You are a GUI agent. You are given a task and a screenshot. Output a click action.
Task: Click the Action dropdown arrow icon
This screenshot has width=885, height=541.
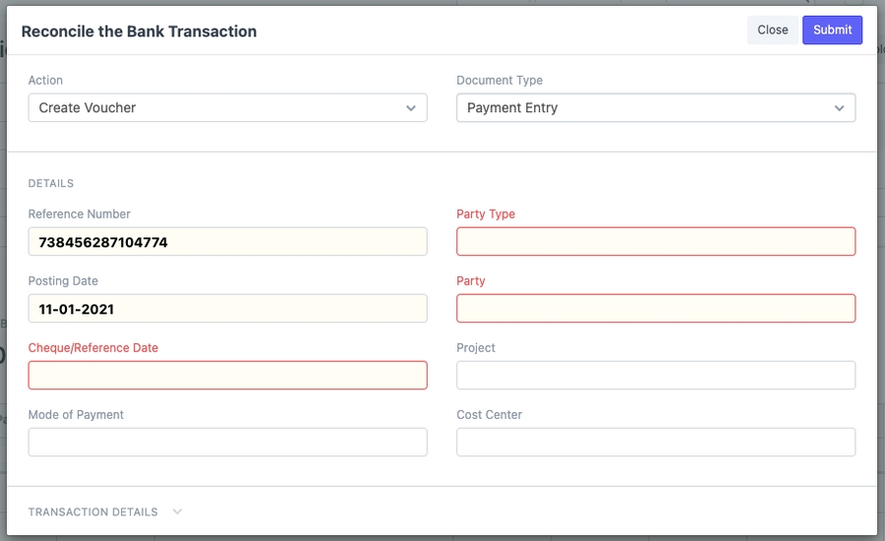pos(411,108)
